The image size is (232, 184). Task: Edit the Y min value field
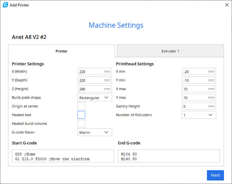(199, 80)
